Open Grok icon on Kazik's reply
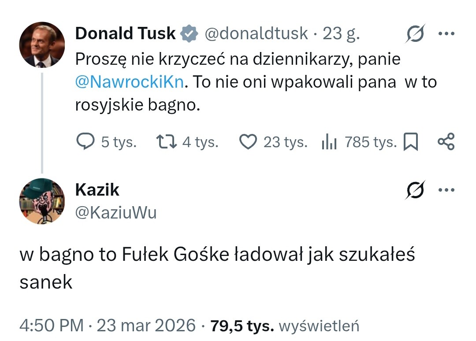The width and height of the screenshot is (476, 341). 415,190
